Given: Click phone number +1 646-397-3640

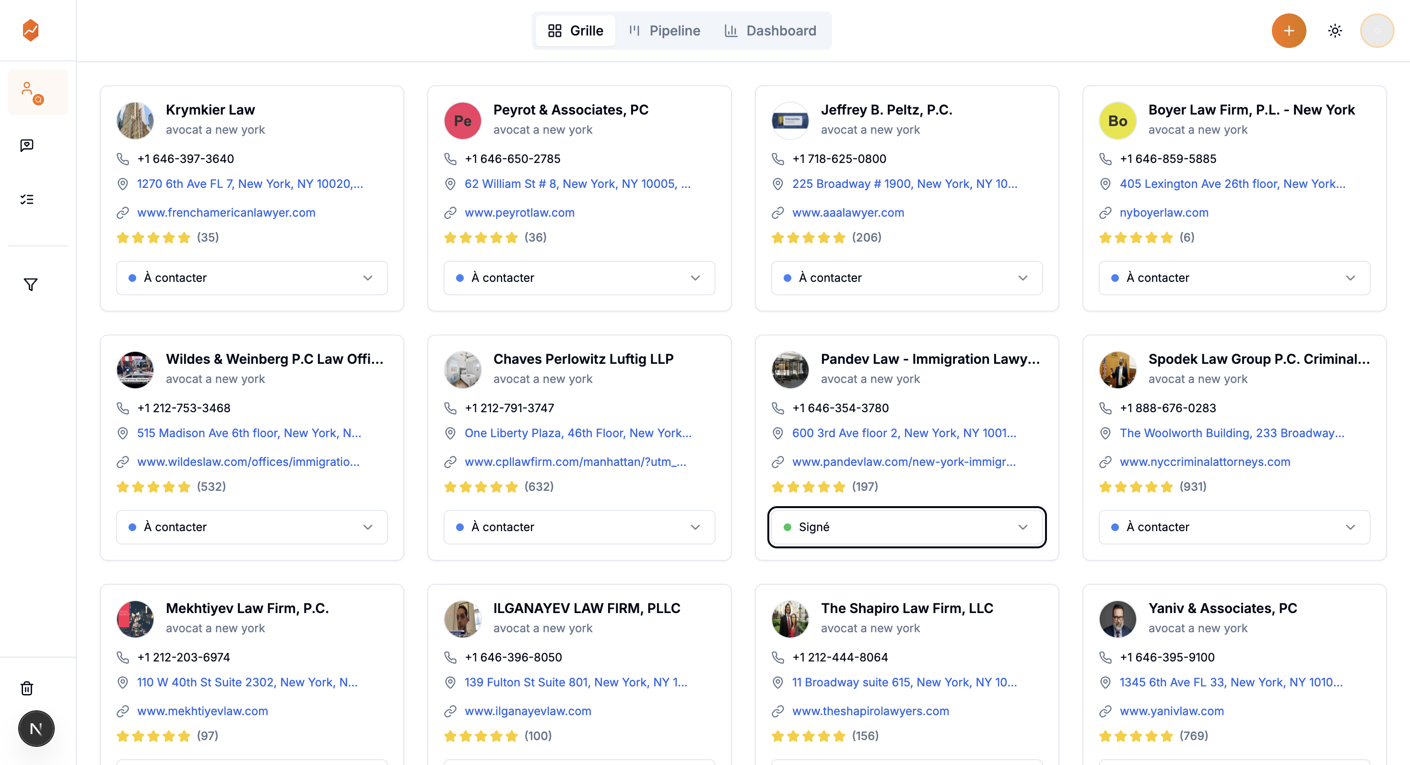Looking at the screenshot, I should [x=185, y=159].
